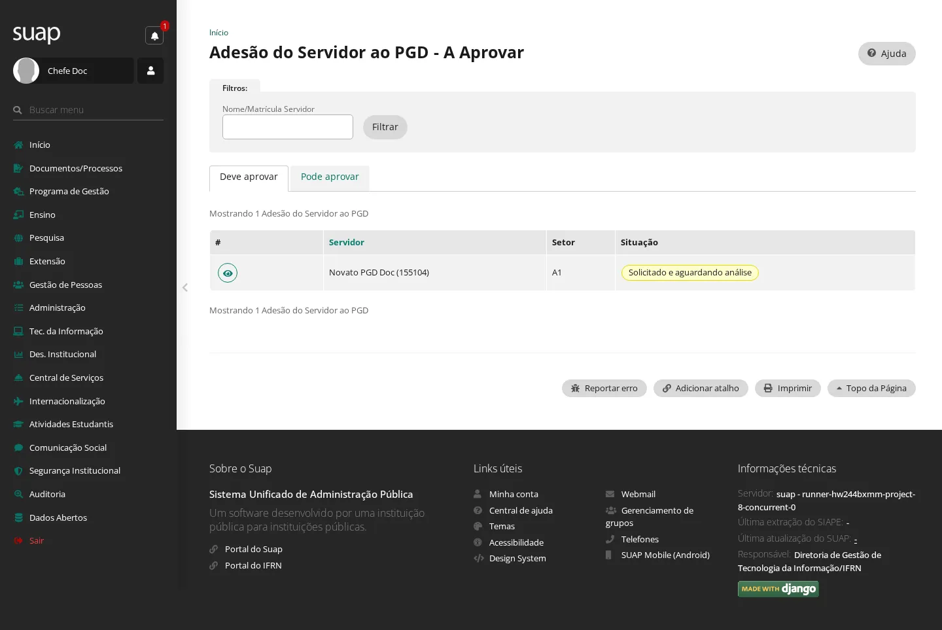The image size is (942, 630).
Task: Open the Administração menu
Action: (88, 307)
